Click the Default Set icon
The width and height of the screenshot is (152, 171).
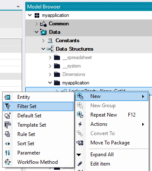coord(8,116)
